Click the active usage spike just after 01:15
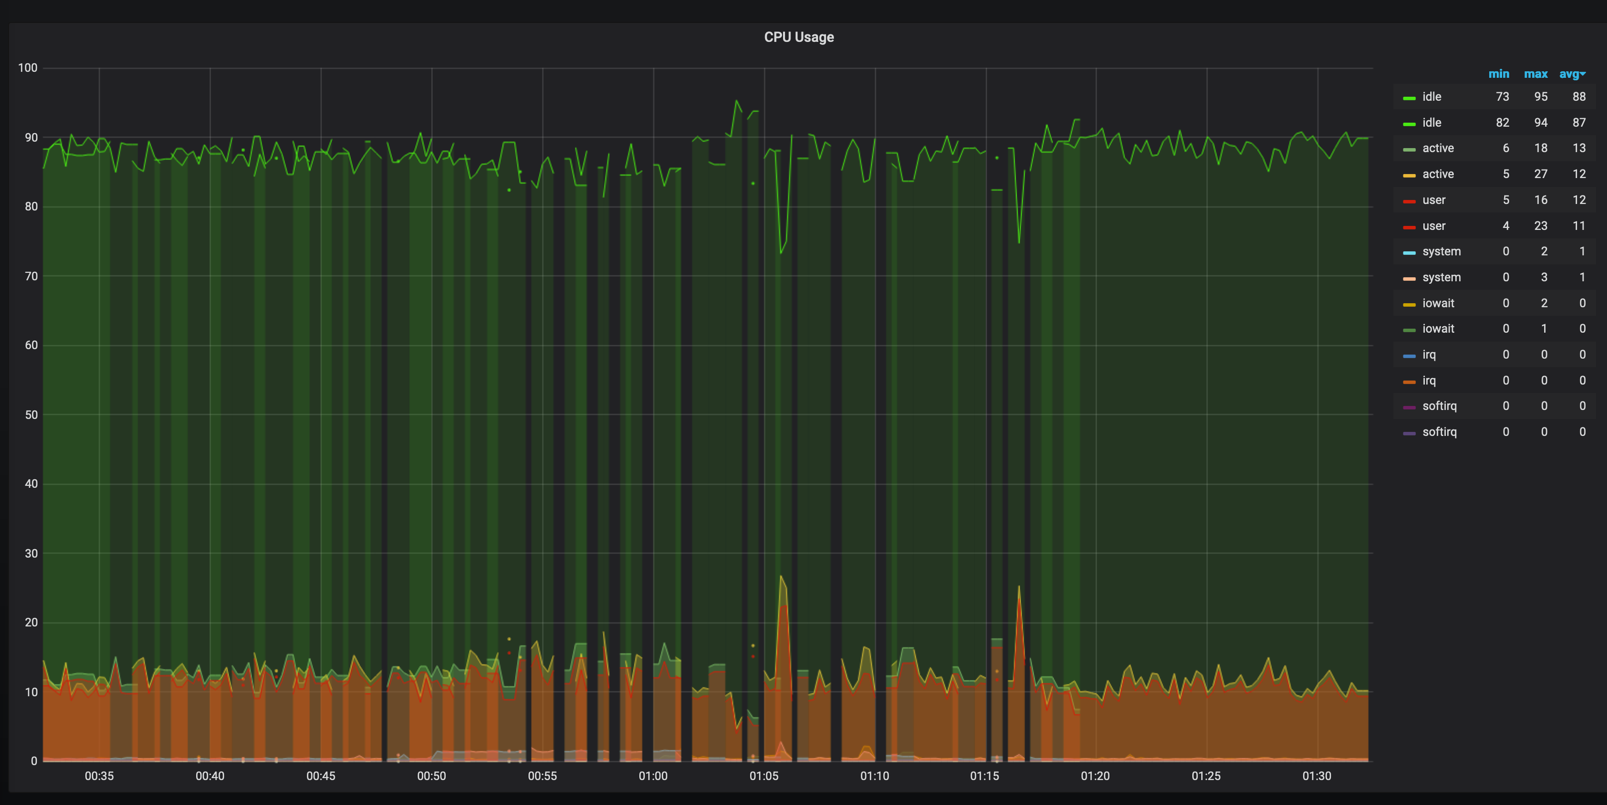This screenshot has width=1607, height=805. coord(1019,588)
